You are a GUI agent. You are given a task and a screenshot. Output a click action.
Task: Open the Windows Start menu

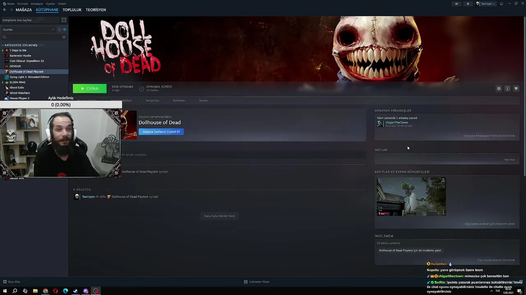pyautogui.click(x=5, y=291)
